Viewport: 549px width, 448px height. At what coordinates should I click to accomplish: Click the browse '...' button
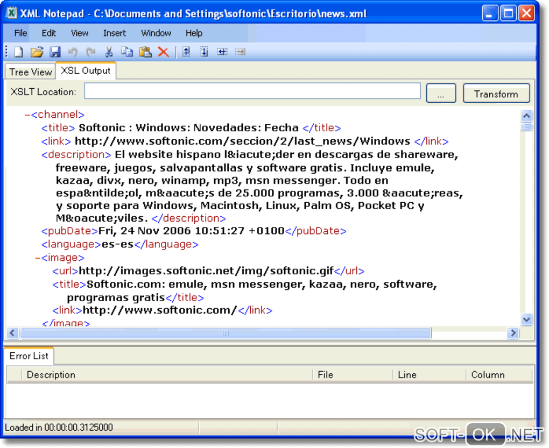(x=441, y=93)
